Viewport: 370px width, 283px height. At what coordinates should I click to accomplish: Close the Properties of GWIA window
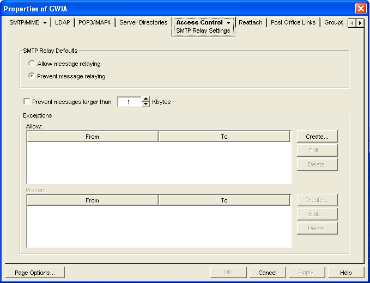pyautogui.click(x=360, y=9)
